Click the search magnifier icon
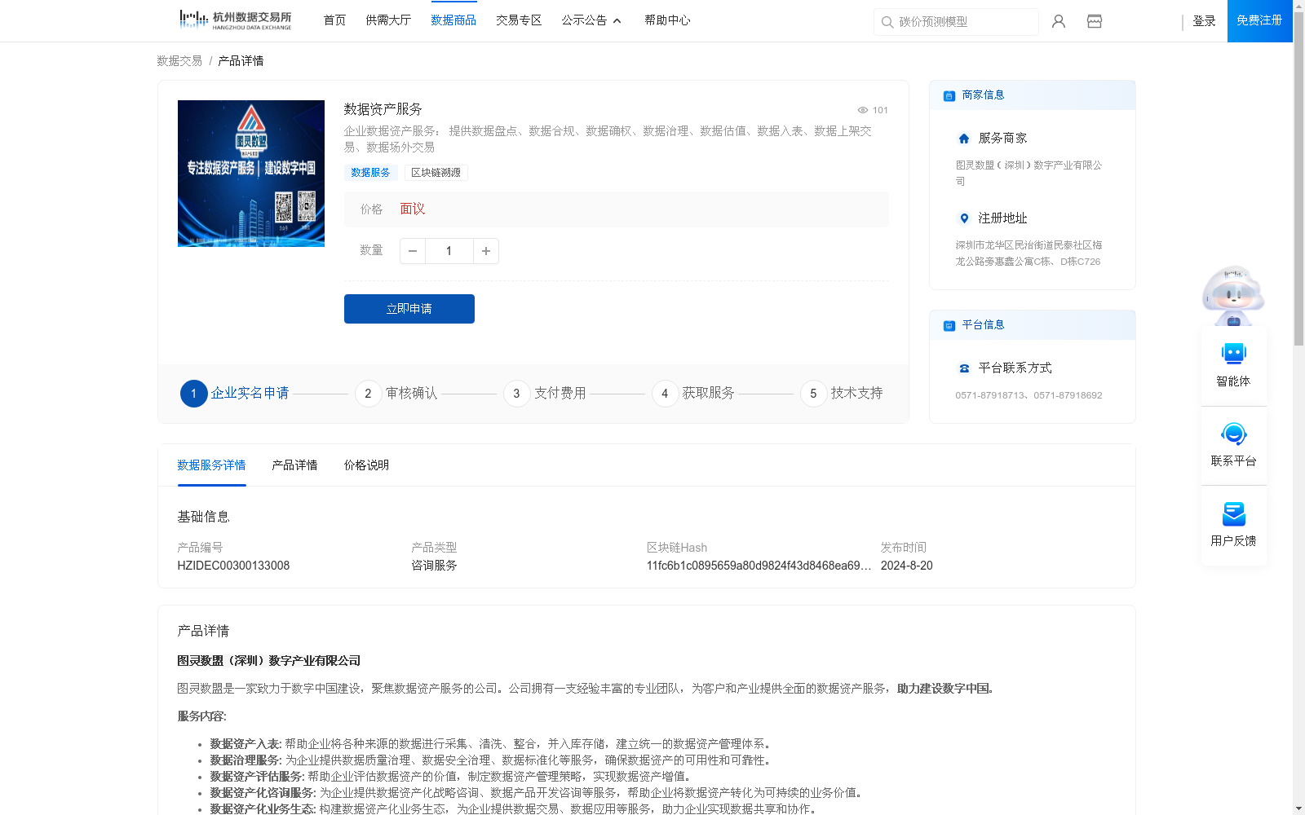1305x815 pixels. pos(887,22)
